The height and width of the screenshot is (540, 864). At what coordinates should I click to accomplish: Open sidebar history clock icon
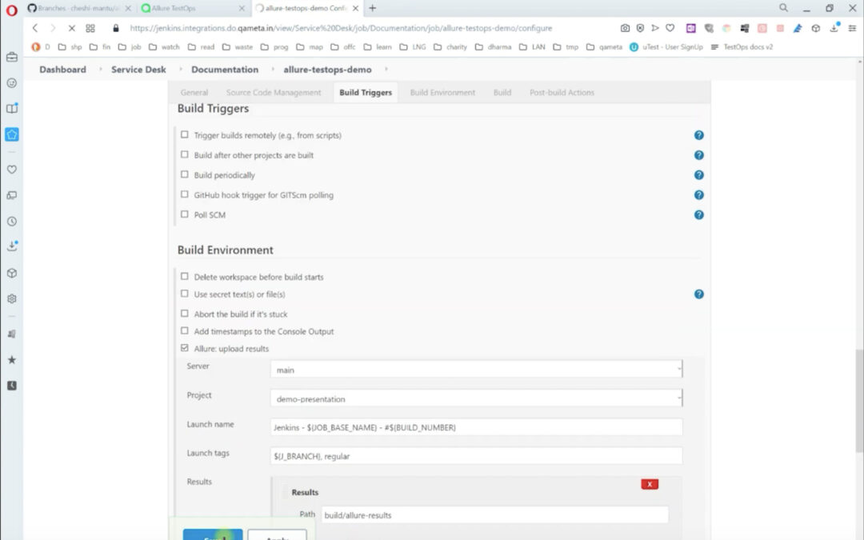(12, 222)
